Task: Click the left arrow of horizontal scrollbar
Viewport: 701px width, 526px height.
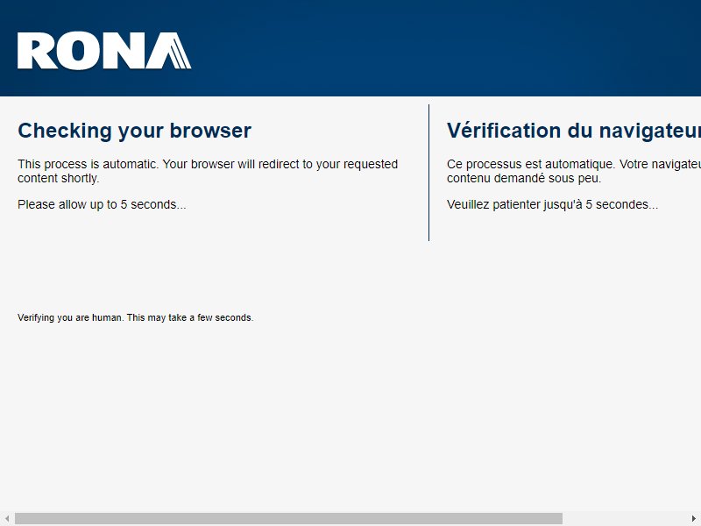Action: tap(7, 519)
